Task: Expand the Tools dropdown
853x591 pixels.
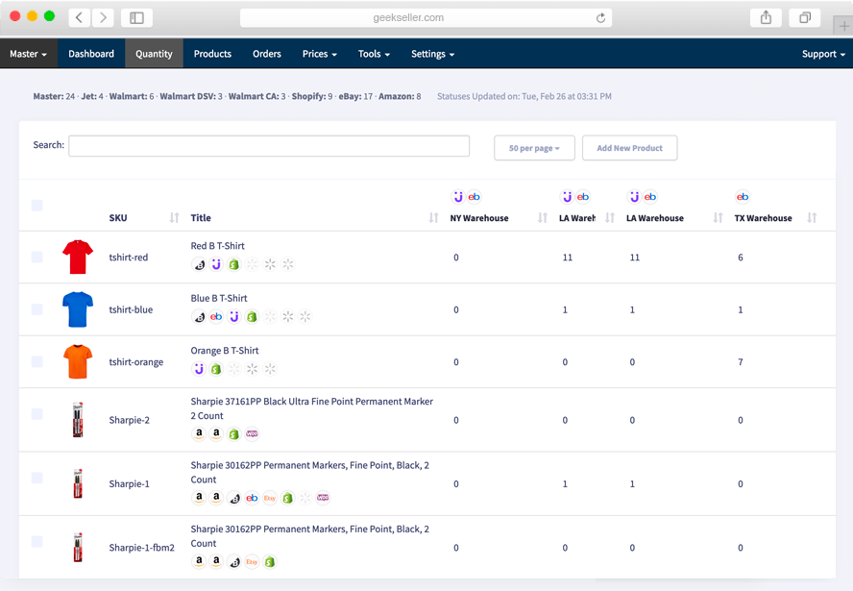Action: click(374, 54)
